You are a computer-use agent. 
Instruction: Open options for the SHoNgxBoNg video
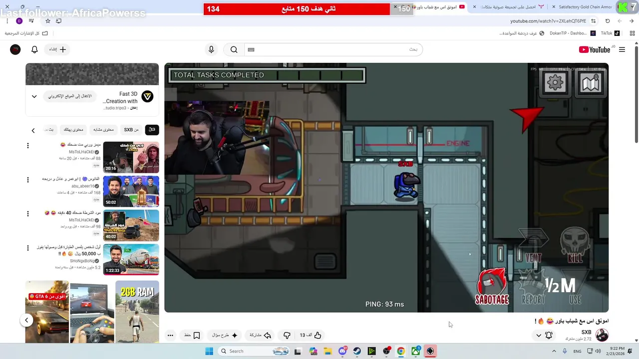point(28,247)
